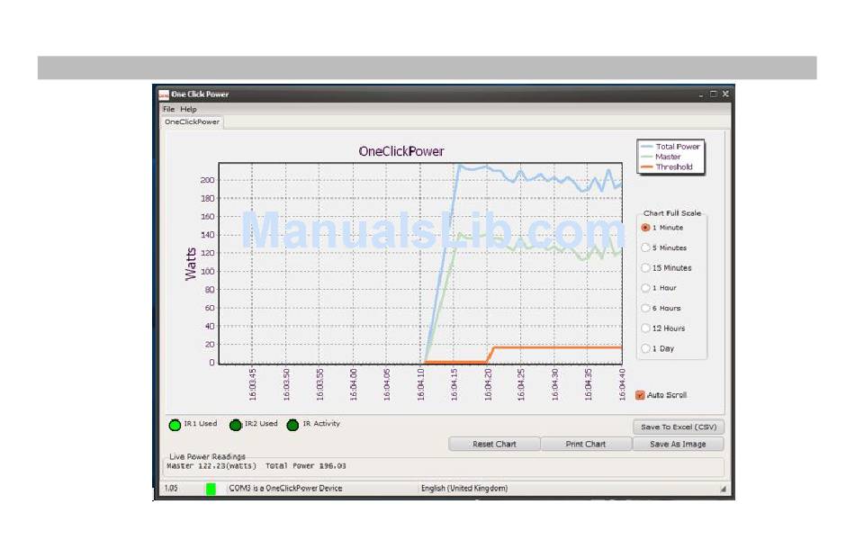
Task: Disable the Auto Scroll checkbox
Action: point(640,395)
